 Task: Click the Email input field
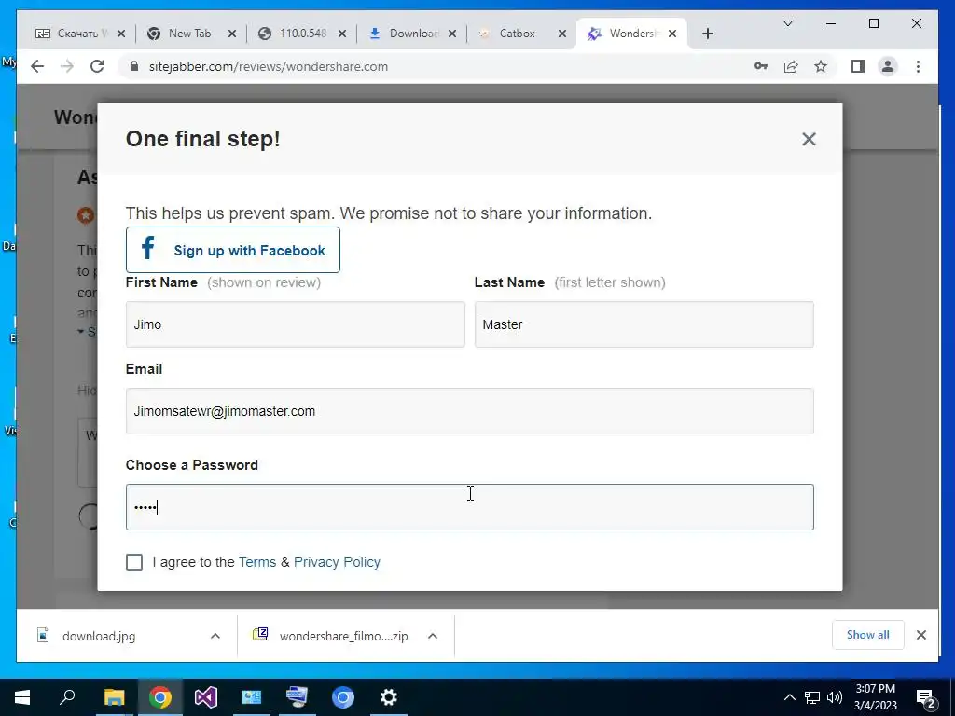470,411
